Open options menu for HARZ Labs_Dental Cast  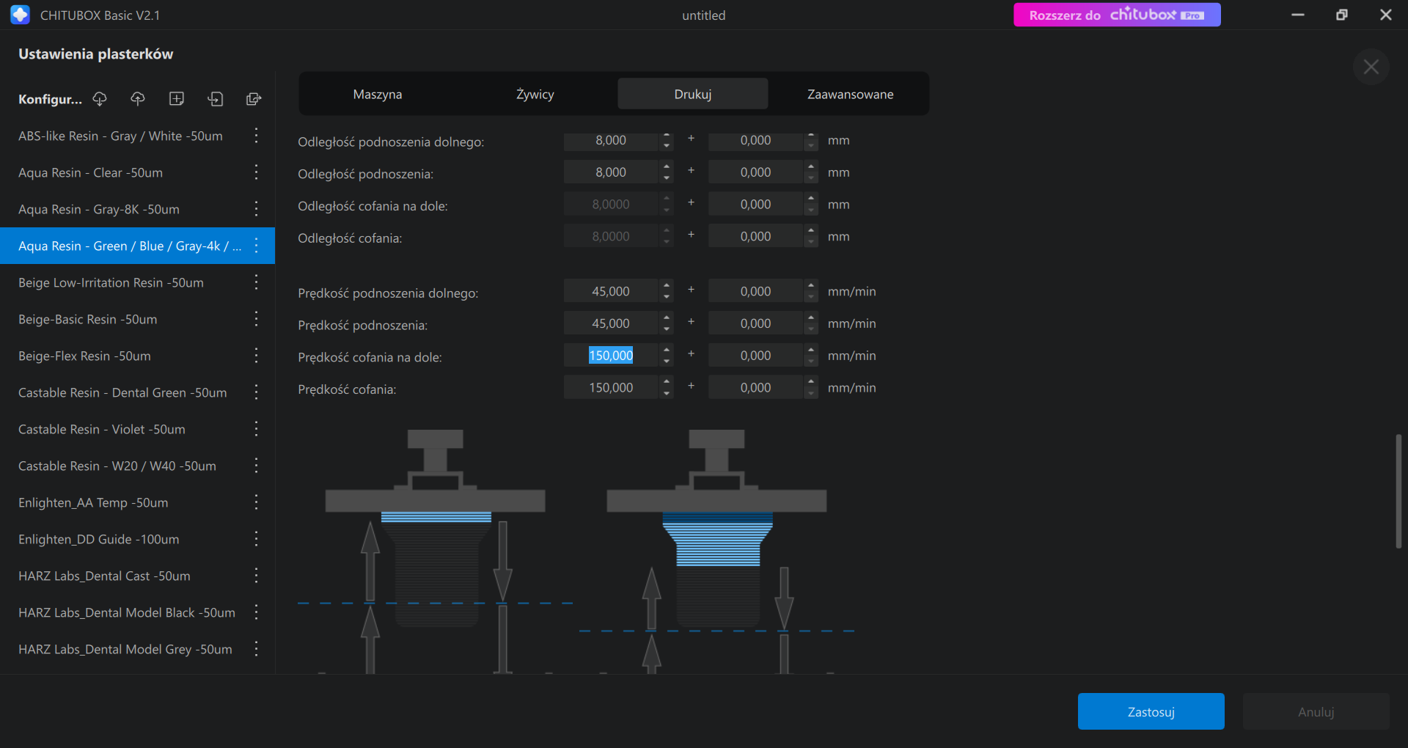click(256, 576)
